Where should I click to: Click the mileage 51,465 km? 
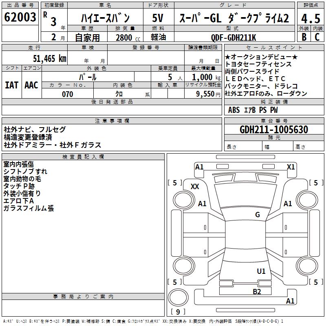[50, 59]
